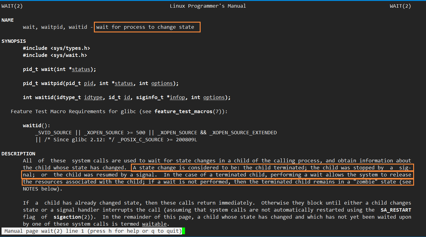This screenshot has width=426, height=237.
Task: Click '#include <sys/types.h>' line
Action: 57,48
